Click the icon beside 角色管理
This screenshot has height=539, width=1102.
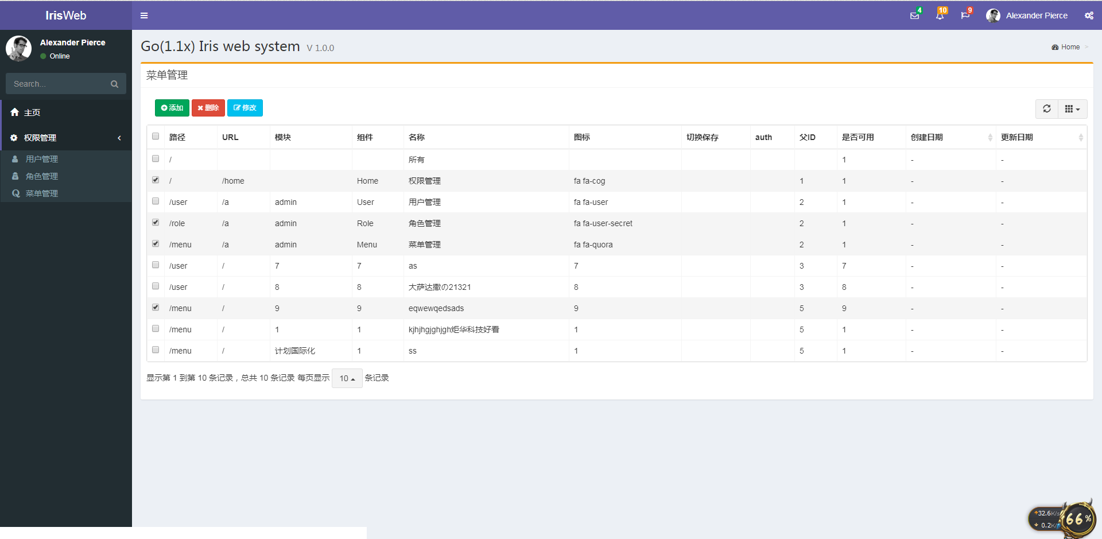click(x=15, y=176)
